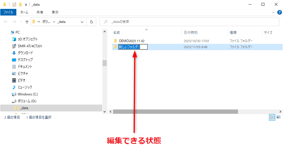Switch to the ホーム ribbon tab
The width and height of the screenshot is (304, 153).
[24, 12]
